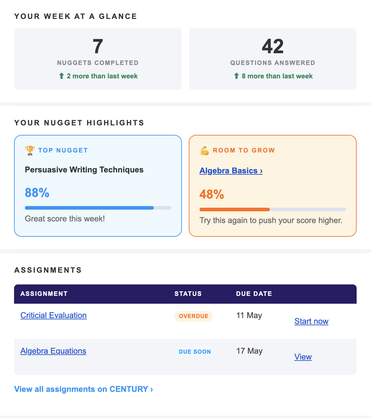This screenshot has height=418, width=371.
Task: Click the trophy icon beside Top Nugget
Action: click(30, 150)
